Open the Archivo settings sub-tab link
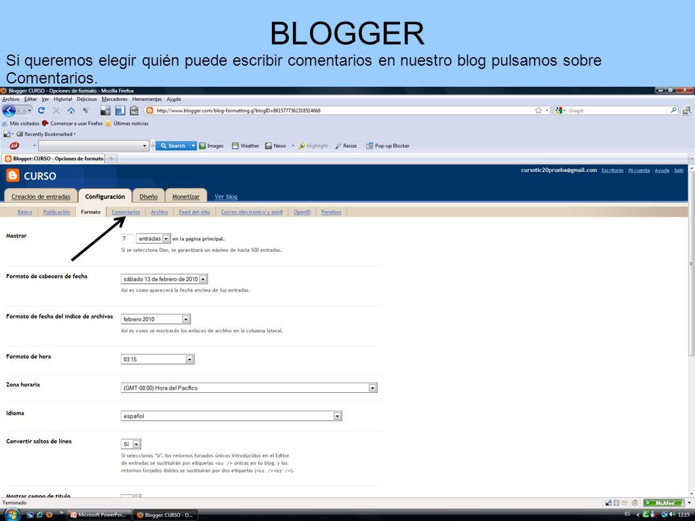Viewport: 695px width, 521px height. coord(159,212)
